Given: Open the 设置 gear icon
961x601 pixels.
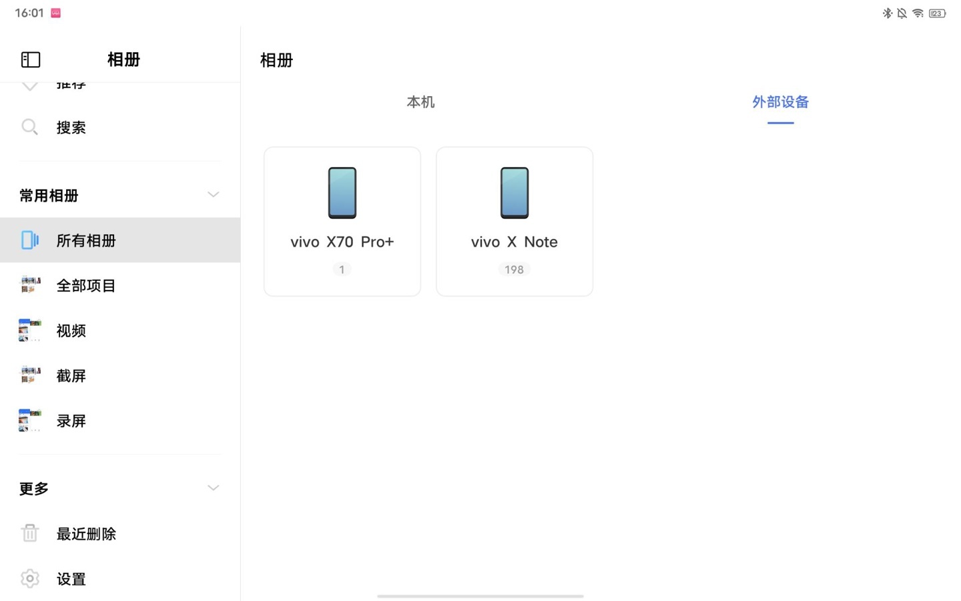Looking at the screenshot, I should click(x=30, y=578).
